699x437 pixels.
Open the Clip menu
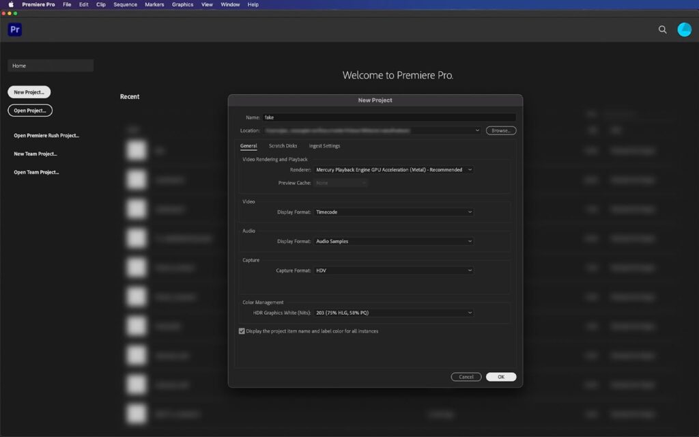101,5
